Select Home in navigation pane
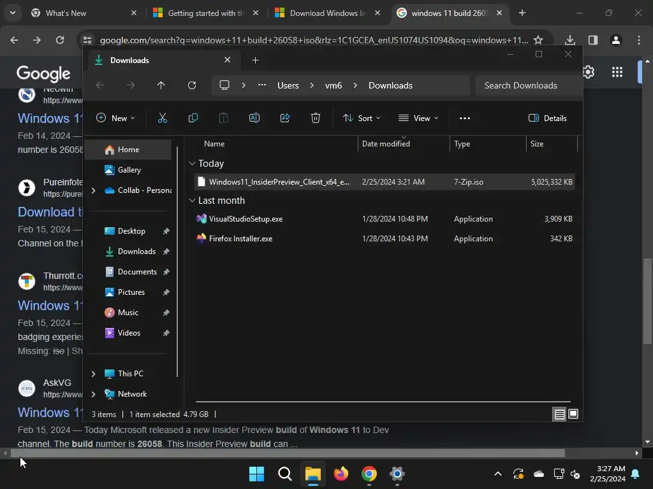Viewport: 653px width, 489px height. point(128,150)
